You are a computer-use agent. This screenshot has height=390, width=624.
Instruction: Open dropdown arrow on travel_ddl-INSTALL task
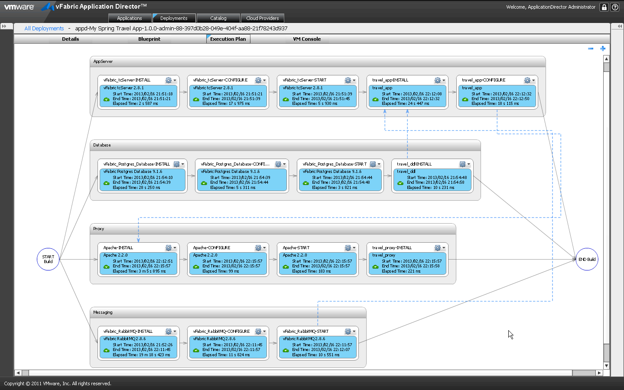(x=468, y=165)
